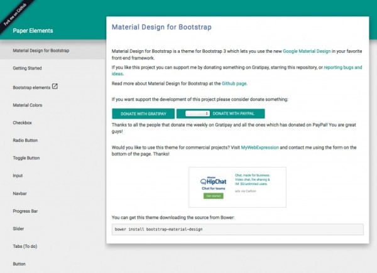Click the HipChat ad description text
377x273 pixels.
253,179
